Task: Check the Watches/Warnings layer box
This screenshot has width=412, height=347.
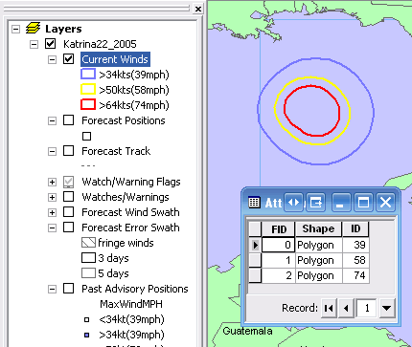Action: coord(68,197)
